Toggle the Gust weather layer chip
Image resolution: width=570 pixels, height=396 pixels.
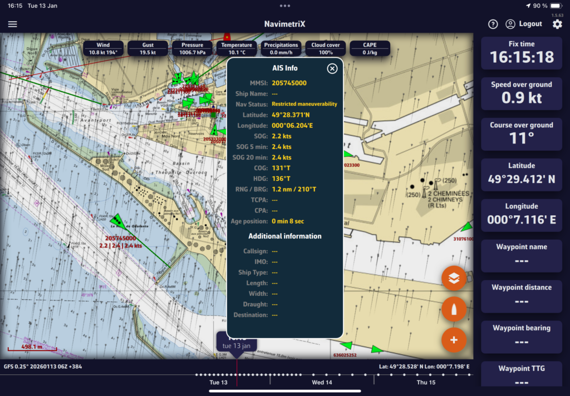tap(148, 48)
